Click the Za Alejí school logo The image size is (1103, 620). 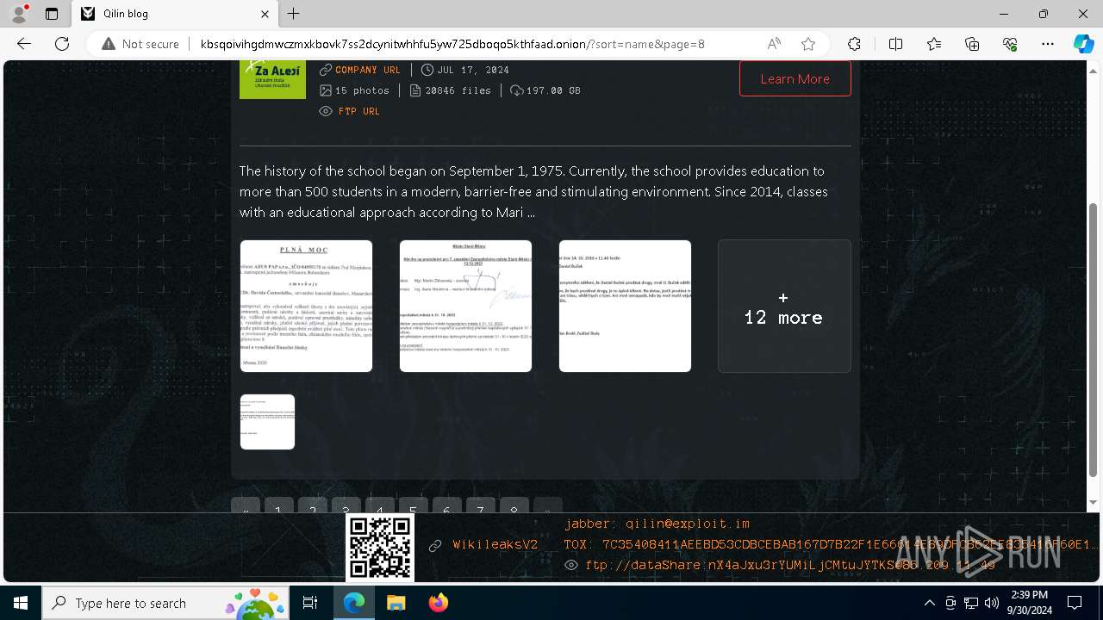pyautogui.click(x=272, y=79)
